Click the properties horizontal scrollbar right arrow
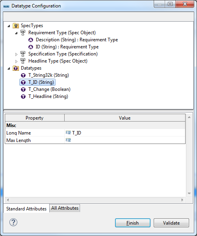The image size is (197, 236). 182,200
